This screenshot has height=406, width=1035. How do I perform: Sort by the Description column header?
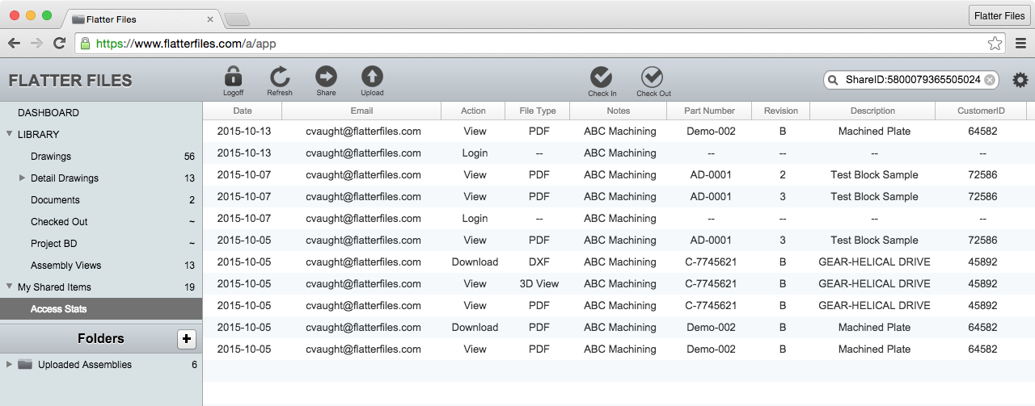pos(872,111)
